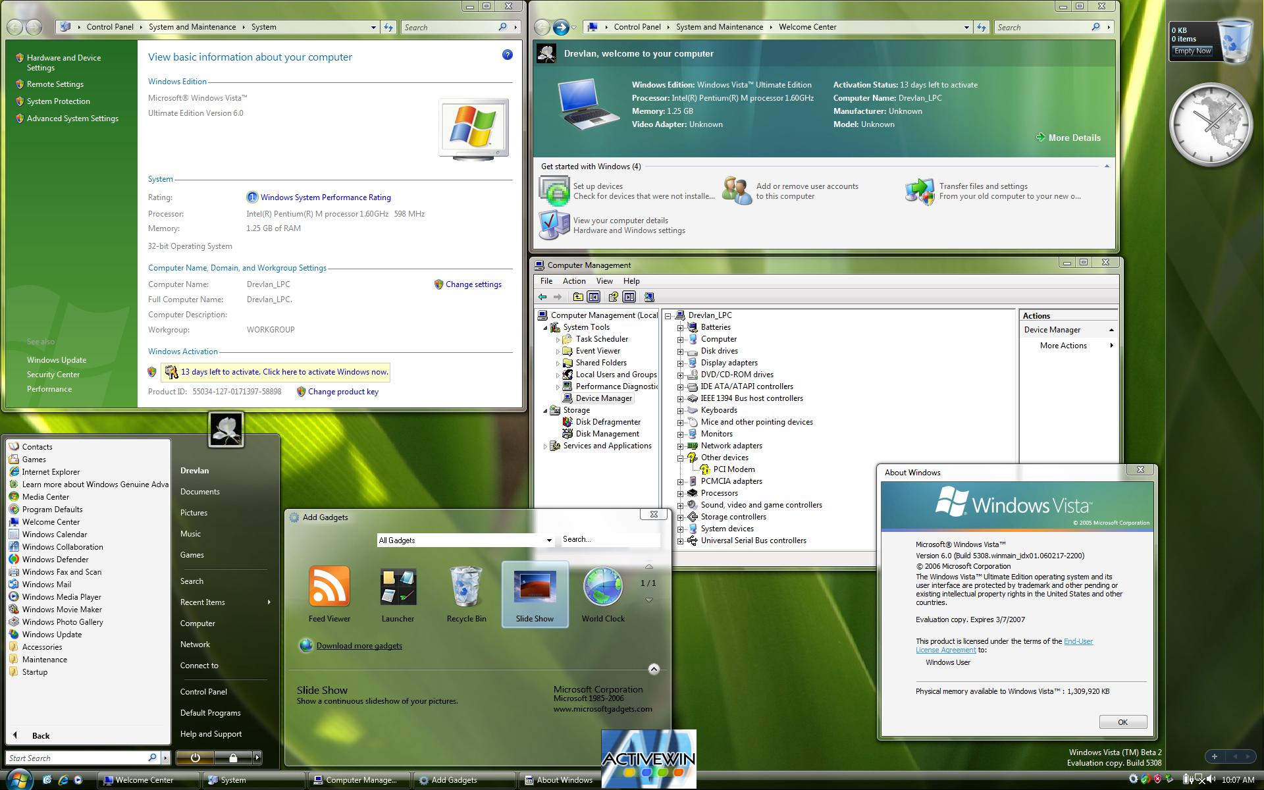Click the Computer Management back arrow icon
Viewport: 1264px width, 790px height.
click(542, 297)
